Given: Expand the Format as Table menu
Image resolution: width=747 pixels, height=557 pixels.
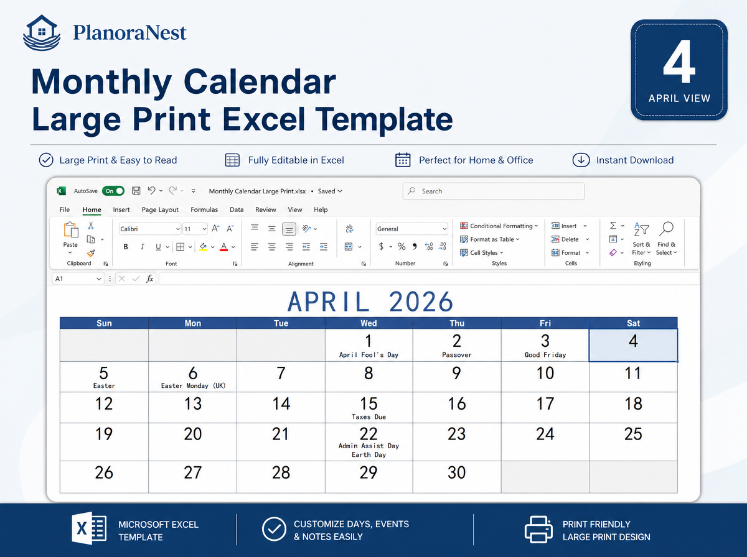Looking at the screenshot, I should pos(490,239).
